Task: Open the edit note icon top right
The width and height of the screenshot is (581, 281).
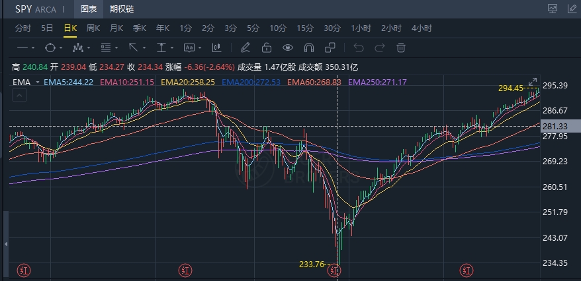Action: pyautogui.click(x=572, y=9)
